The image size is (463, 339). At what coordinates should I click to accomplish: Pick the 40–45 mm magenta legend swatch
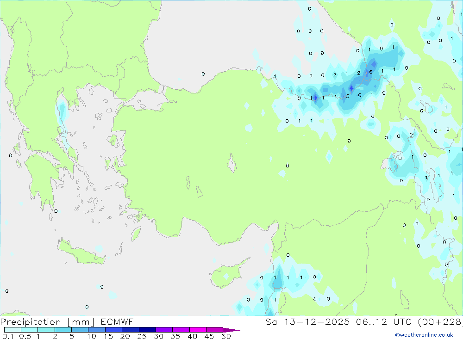click(198, 330)
